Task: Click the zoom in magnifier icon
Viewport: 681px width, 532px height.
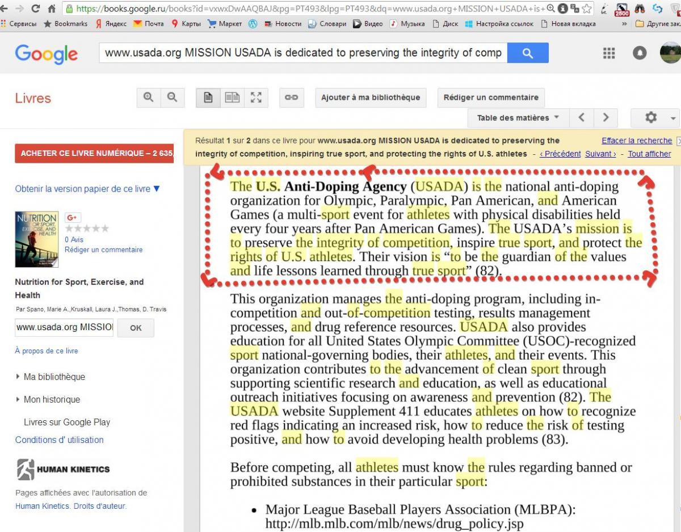Action: [x=149, y=98]
